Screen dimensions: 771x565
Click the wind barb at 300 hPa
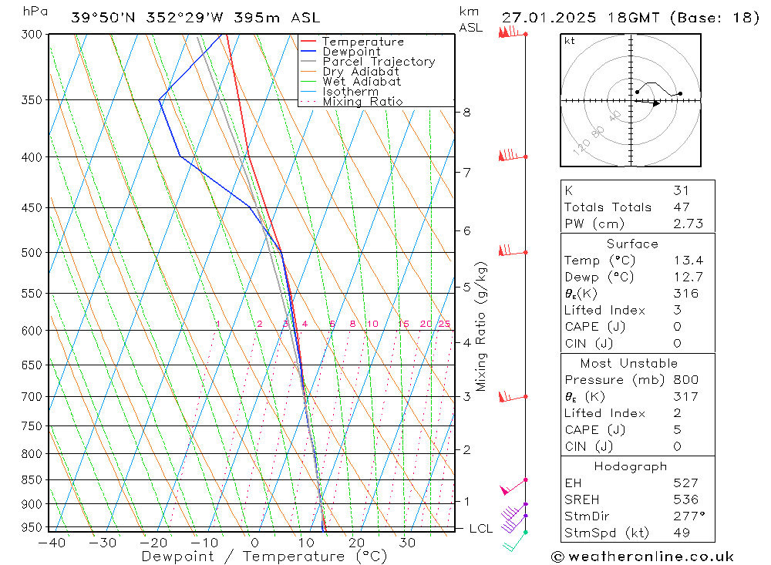coord(513,32)
